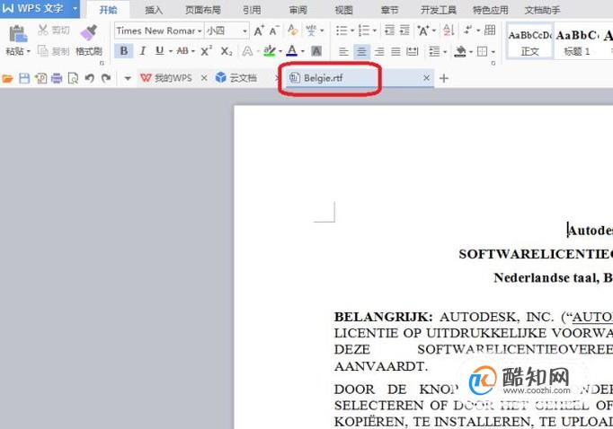Apply the 标题 1 heading style
Screen dimensions: 613x429
coord(577,42)
